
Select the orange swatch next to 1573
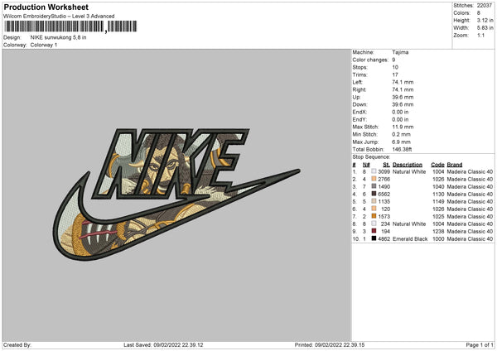click(x=374, y=216)
